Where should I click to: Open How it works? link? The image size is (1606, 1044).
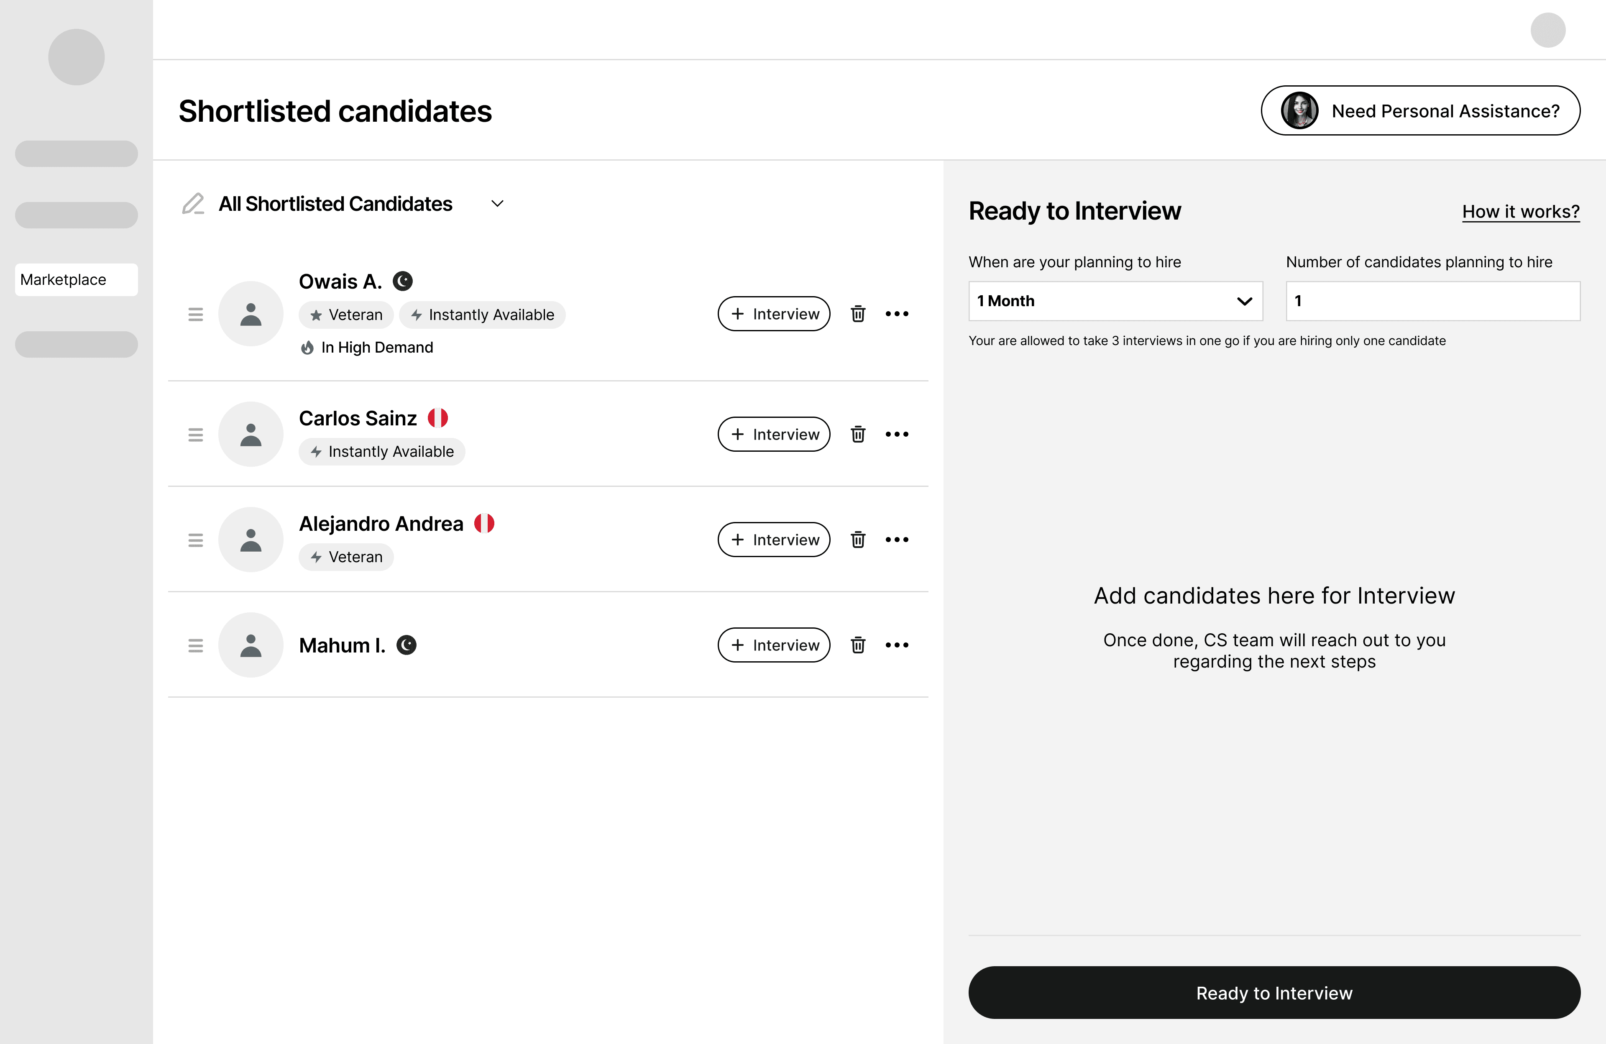click(1520, 212)
